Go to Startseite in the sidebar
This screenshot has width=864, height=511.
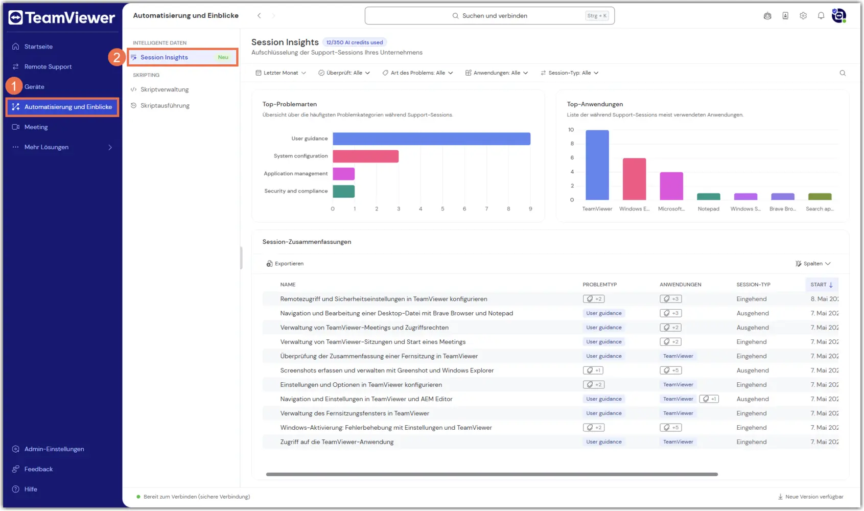click(62, 47)
